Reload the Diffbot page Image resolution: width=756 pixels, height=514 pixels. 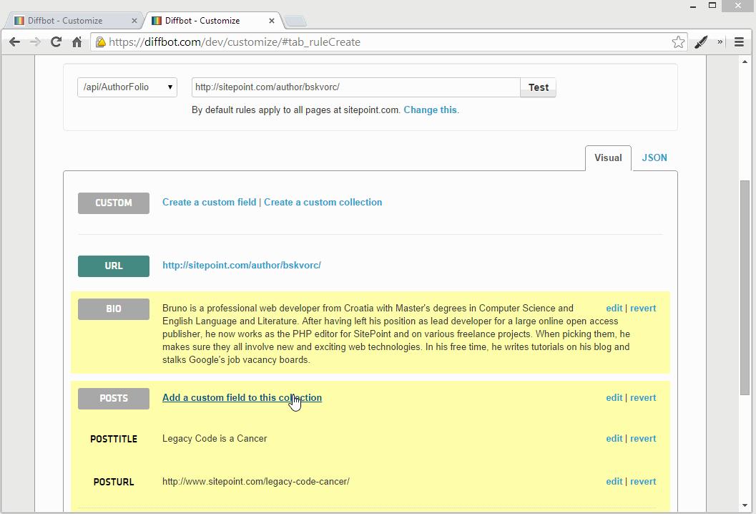click(56, 42)
